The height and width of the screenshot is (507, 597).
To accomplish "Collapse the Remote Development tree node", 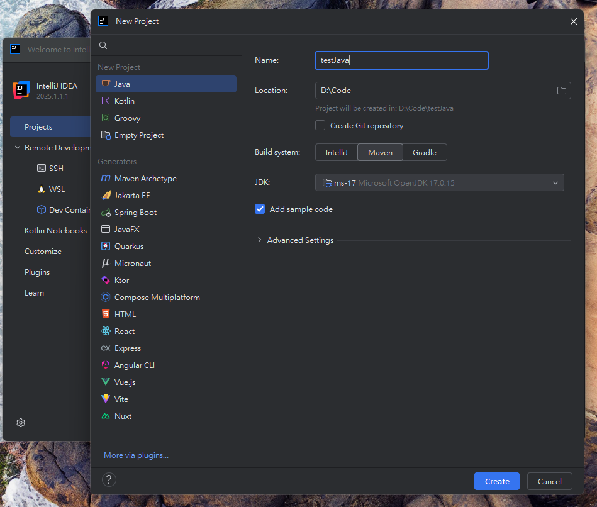I will 18,148.
